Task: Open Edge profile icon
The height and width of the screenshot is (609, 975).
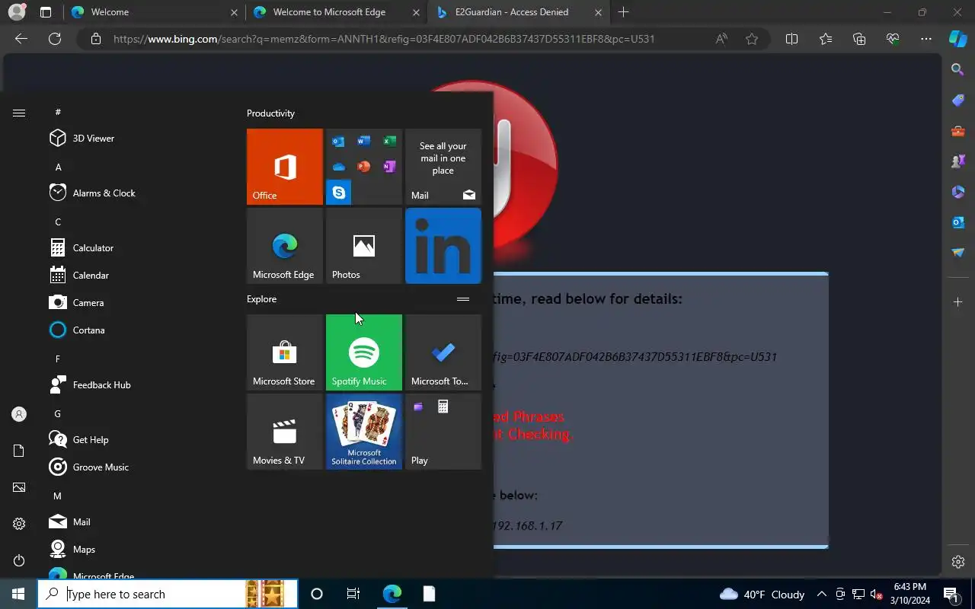Action: click(16, 12)
